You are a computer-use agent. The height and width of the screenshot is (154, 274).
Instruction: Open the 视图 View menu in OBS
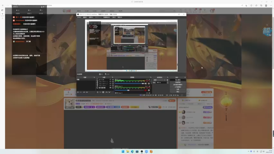pyautogui.click(x=91, y=17)
